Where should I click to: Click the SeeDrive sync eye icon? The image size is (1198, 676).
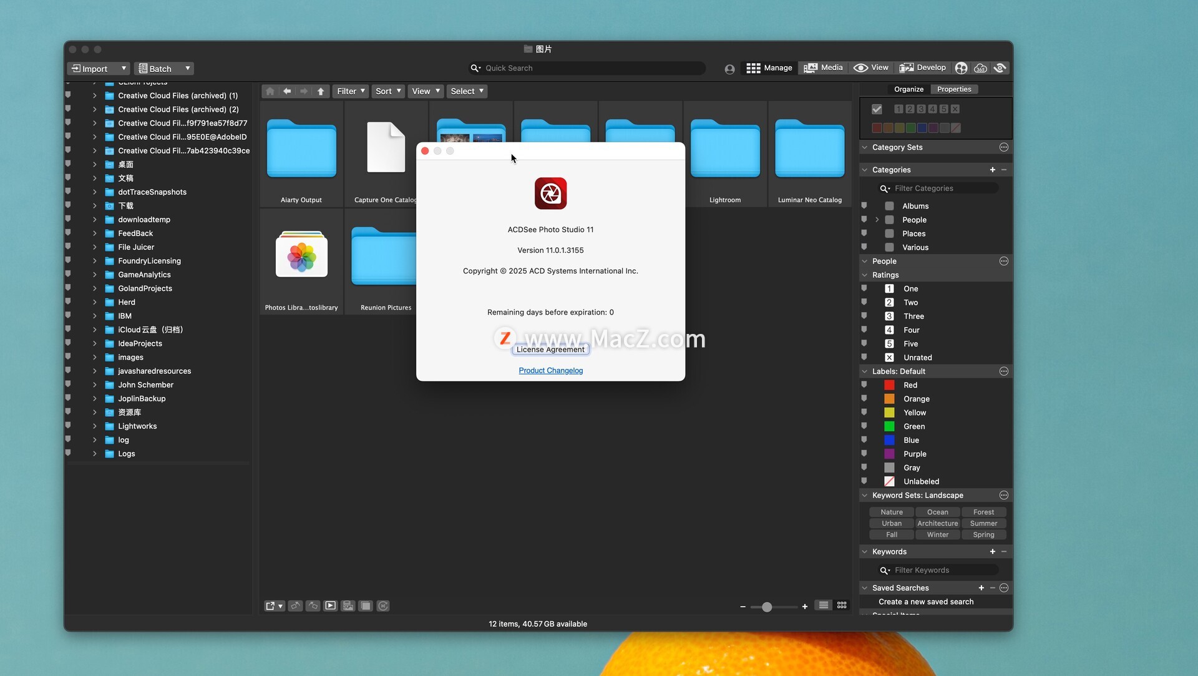tap(1000, 68)
